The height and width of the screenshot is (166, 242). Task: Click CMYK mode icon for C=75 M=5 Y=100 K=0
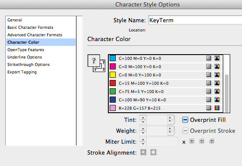[217, 91]
